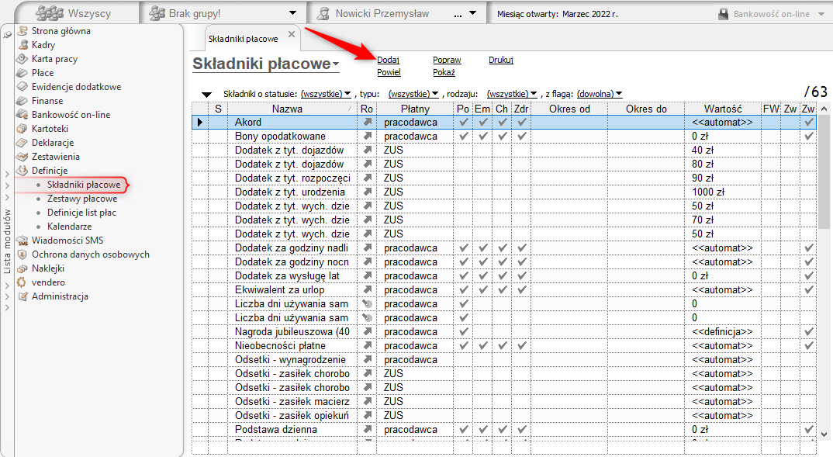Open status filter (wszystkie) dropdown
Viewport: 833px width, 457px height.
pyautogui.click(x=326, y=94)
